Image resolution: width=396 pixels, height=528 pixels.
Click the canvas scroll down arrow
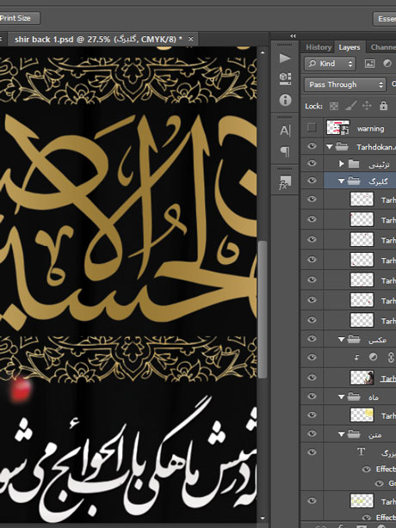pos(263,519)
